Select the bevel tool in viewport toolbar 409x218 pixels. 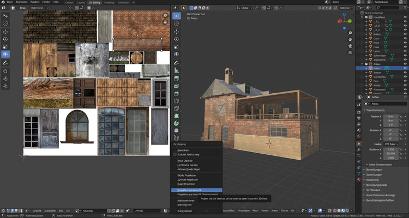tap(176, 93)
